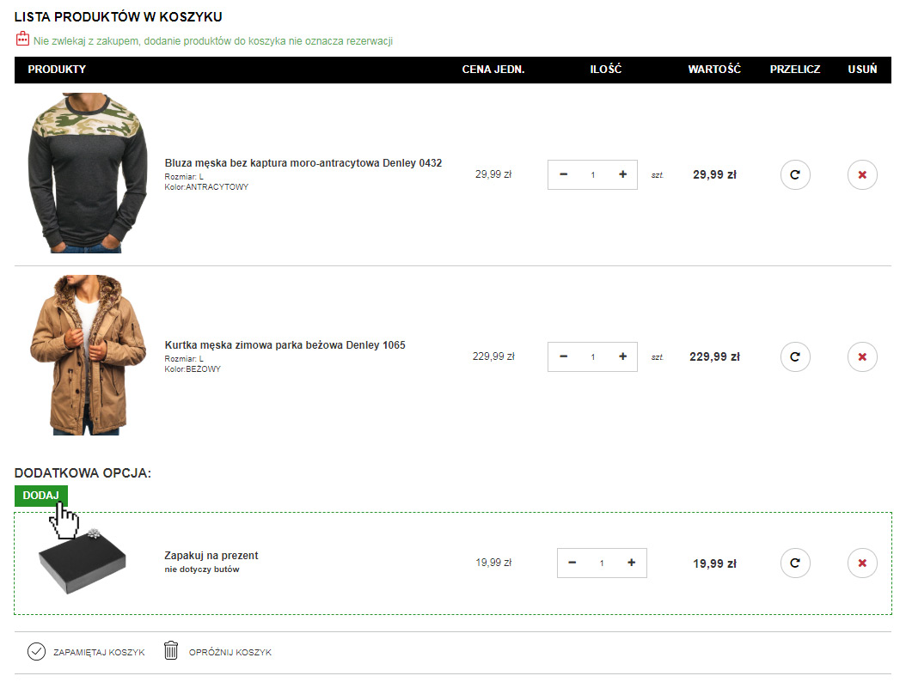Image resolution: width=906 pixels, height=682 pixels.
Task: Click the quantity field for Kurtka parka
Action: coord(592,356)
